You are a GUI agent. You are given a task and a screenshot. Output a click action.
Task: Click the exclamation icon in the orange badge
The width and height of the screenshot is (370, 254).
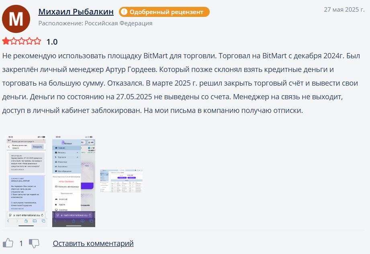click(x=124, y=12)
